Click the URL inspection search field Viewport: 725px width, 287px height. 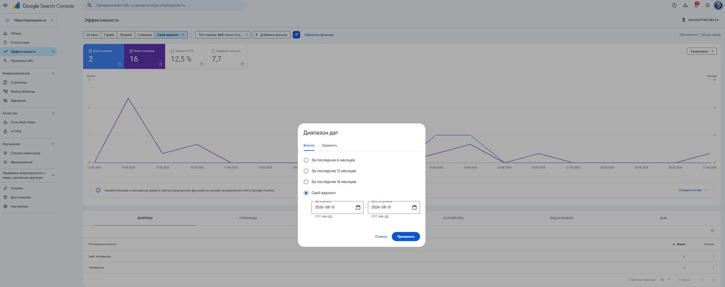tap(166, 5)
